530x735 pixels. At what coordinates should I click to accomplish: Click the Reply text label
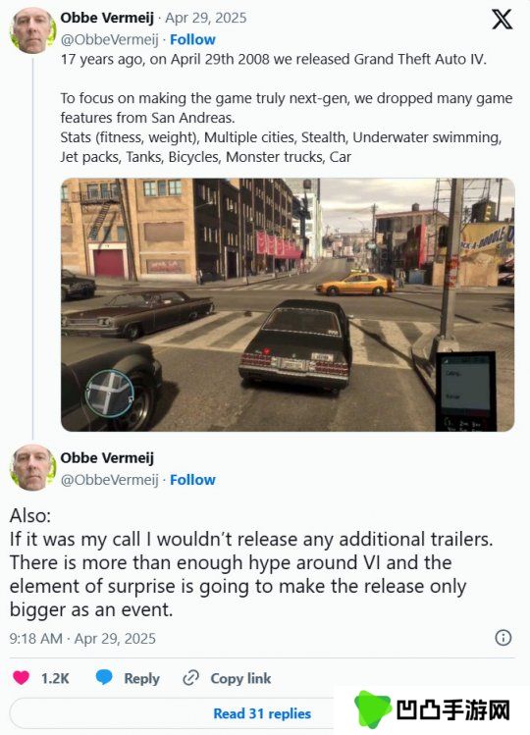141,678
